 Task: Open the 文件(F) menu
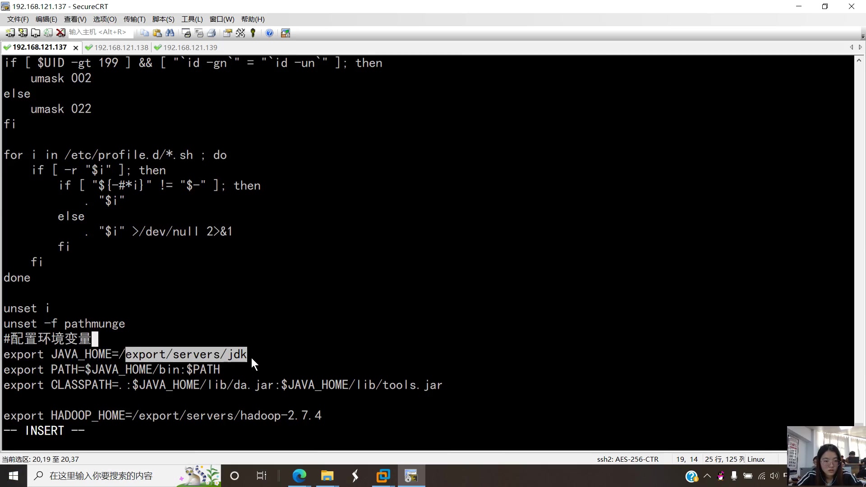point(18,19)
